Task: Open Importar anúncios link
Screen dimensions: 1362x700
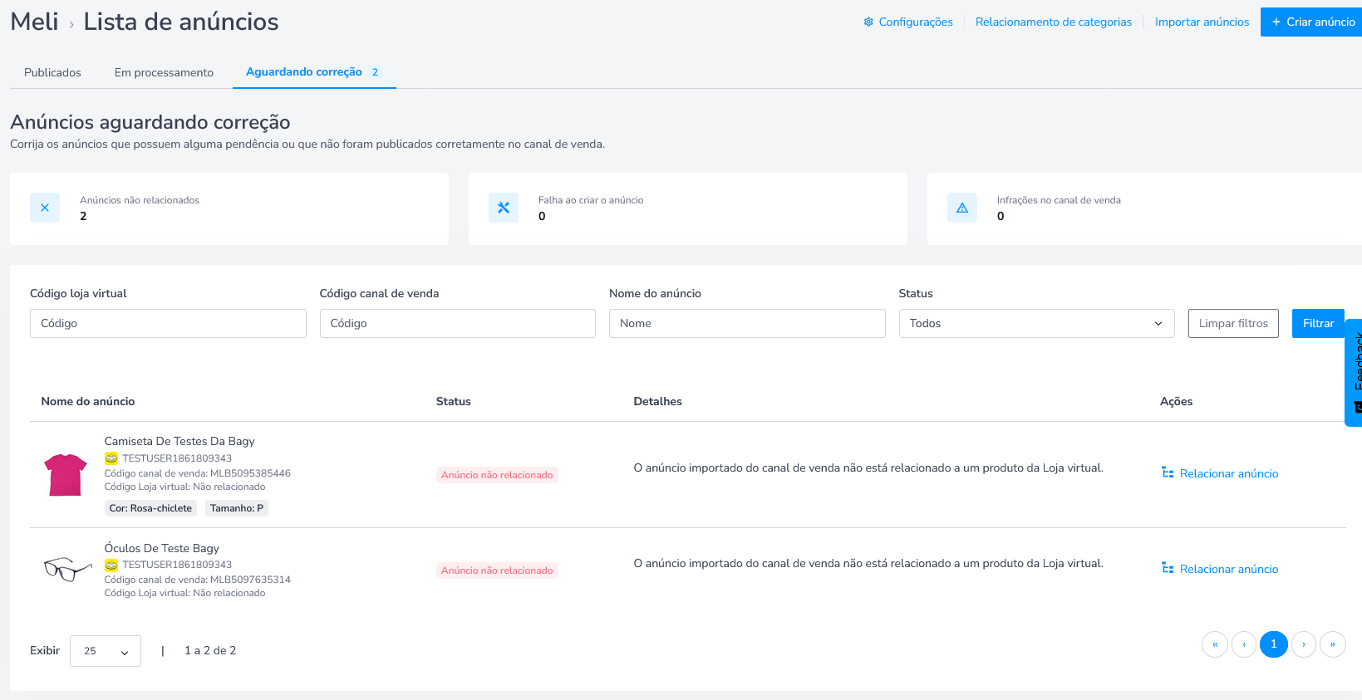Action: (1202, 22)
